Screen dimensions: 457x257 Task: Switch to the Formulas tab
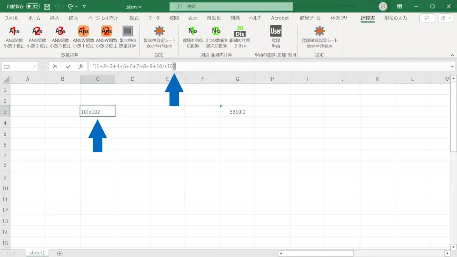click(134, 18)
